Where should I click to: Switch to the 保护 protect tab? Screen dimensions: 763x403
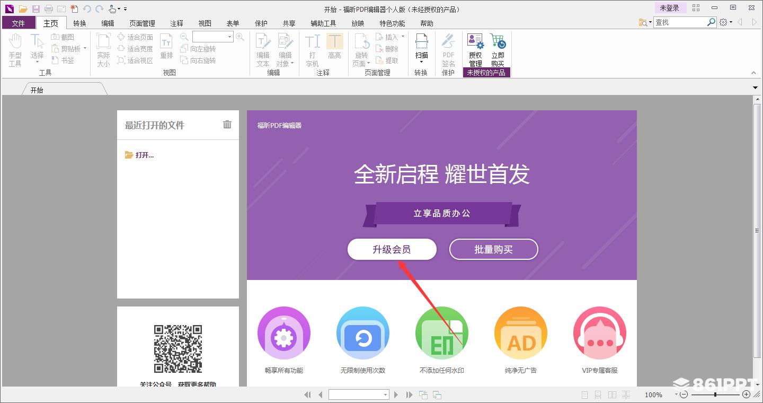[x=261, y=23]
